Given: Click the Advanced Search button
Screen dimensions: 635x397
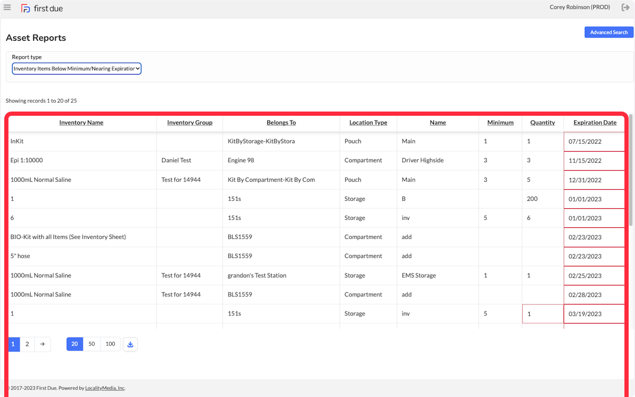Looking at the screenshot, I should click(609, 32).
